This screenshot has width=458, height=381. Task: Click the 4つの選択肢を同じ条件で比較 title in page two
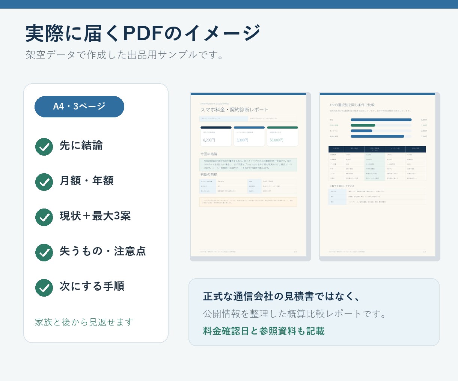tap(352, 105)
